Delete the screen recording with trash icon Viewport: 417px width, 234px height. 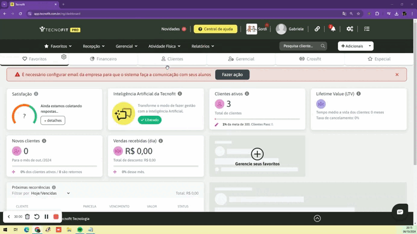[27, 217]
